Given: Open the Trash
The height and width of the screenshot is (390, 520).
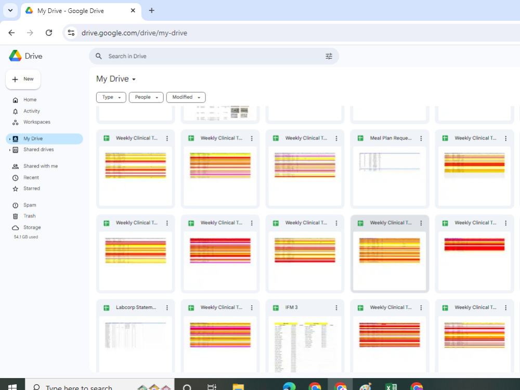Looking at the screenshot, I should click(x=30, y=216).
